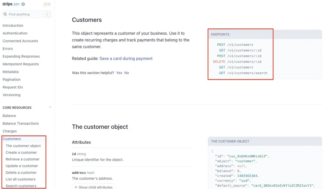
Task: Open the Balance Transactions resource
Action: [x=20, y=123]
